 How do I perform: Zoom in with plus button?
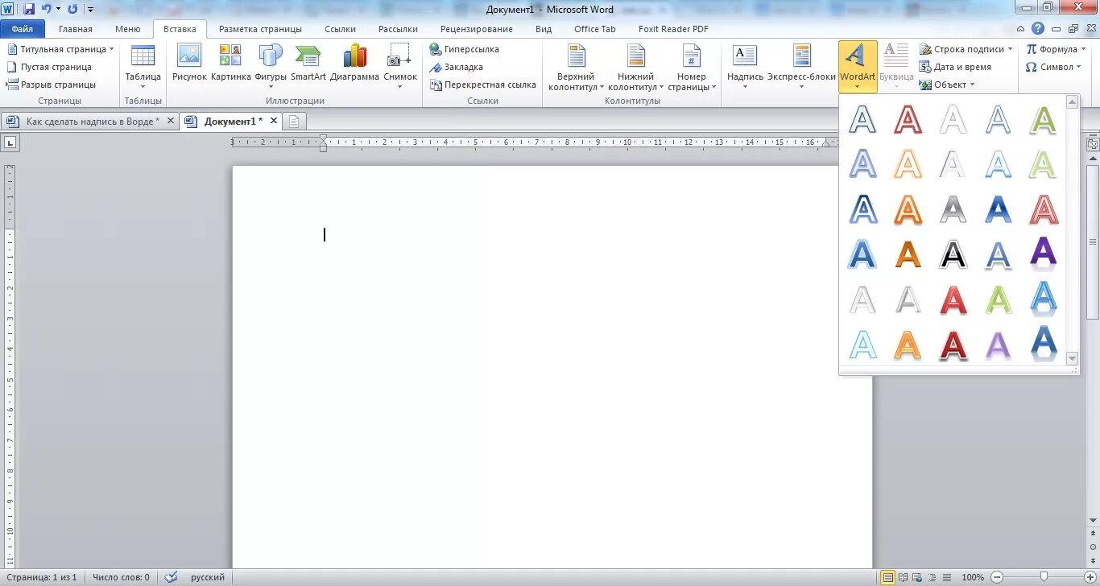(1089, 577)
